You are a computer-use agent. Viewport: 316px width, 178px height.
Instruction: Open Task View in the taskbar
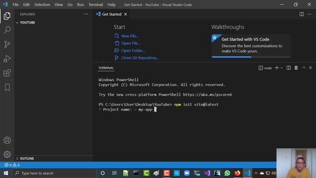coord(115,173)
